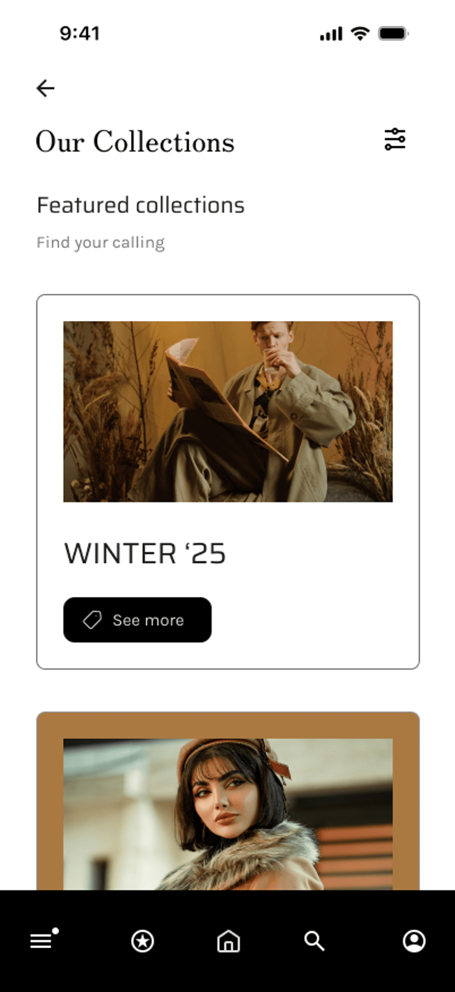This screenshot has width=455, height=992.
Task: Tap the See more button
Action: point(137,619)
